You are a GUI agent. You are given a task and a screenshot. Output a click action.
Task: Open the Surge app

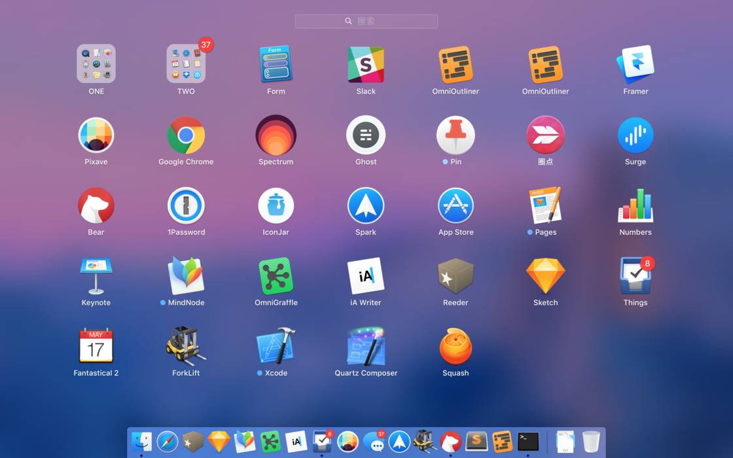635,135
